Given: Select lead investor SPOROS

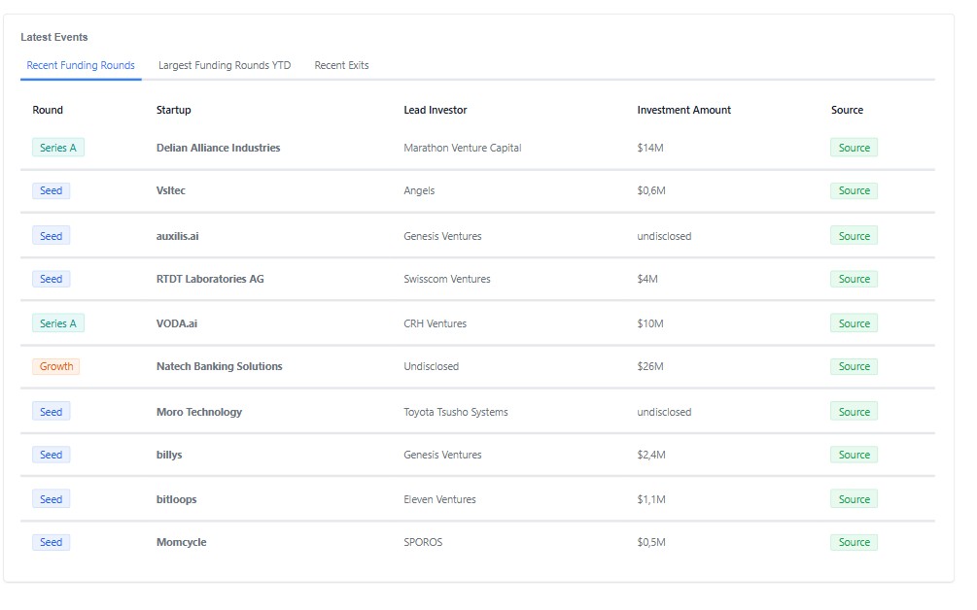Looking at the screenshot, I should pos(423,542).
